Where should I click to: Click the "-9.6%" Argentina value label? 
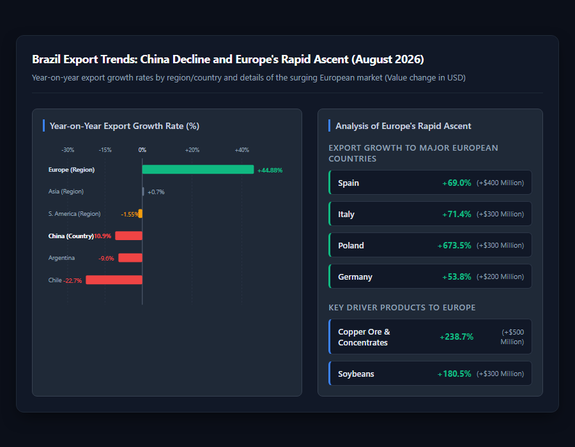point(106,259)
